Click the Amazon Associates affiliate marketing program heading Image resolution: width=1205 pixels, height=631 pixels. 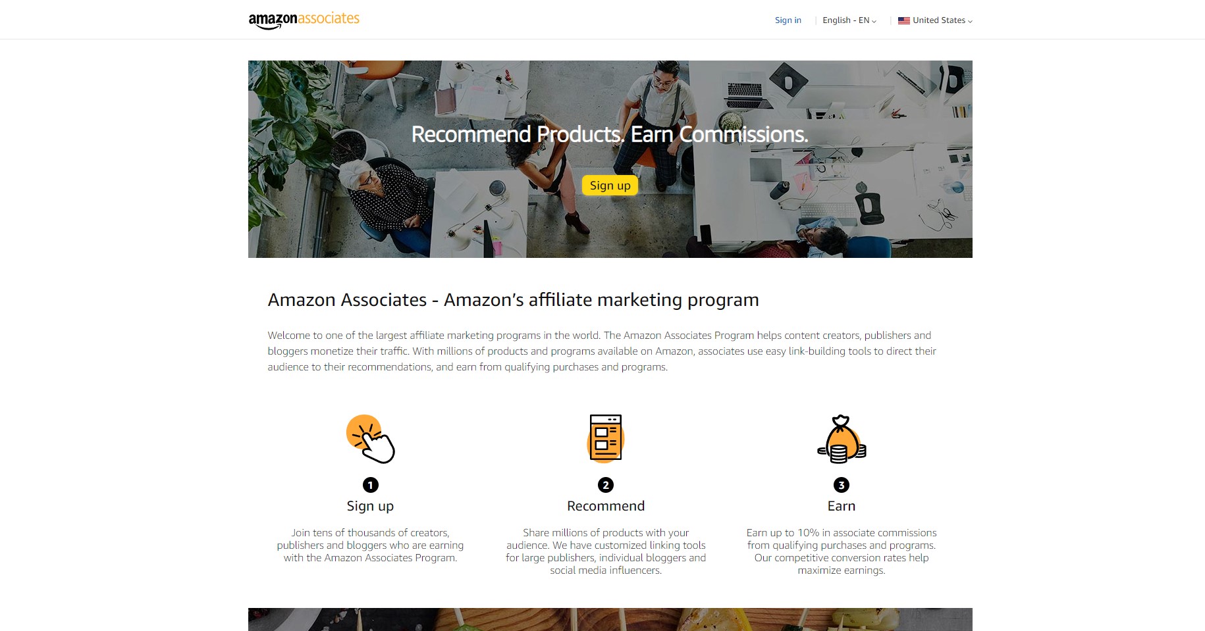(x=513, y=300)
